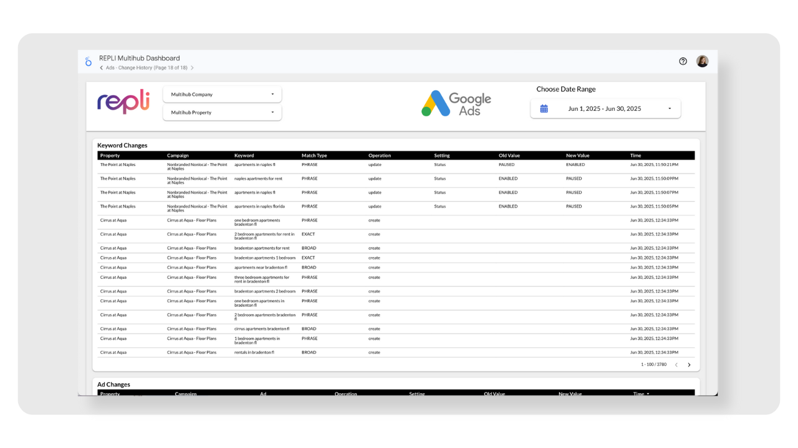Image resolution: width=798 pixels, height=448 pixels.
Task: Go to next report page arrow
Action: pyautogui.click(x=192, y=68)
